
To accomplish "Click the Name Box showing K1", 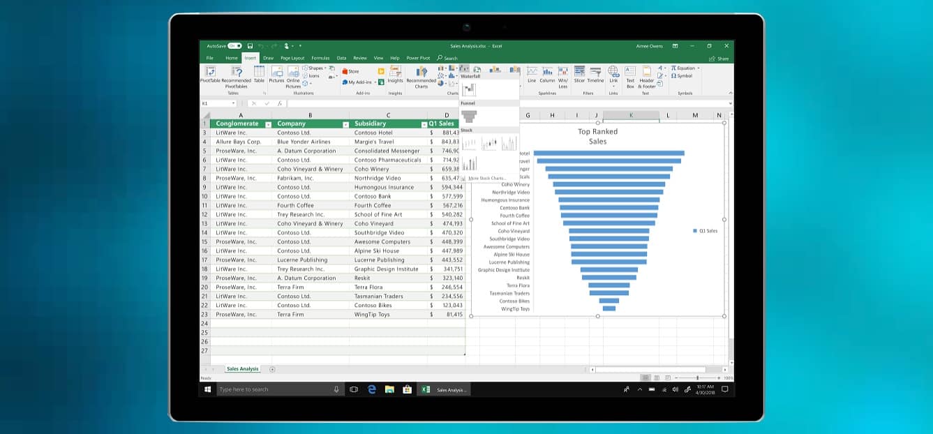I will (x=218, y=103).
